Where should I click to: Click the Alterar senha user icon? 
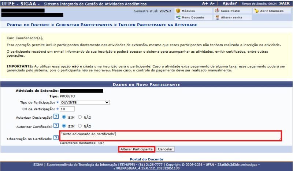point(217,17)
